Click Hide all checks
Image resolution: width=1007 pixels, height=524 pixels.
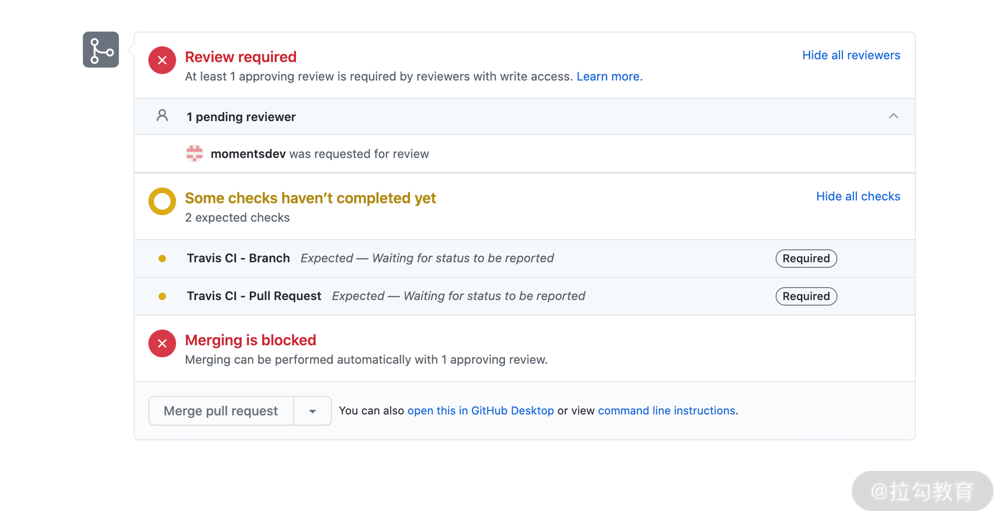coord(858,196)
